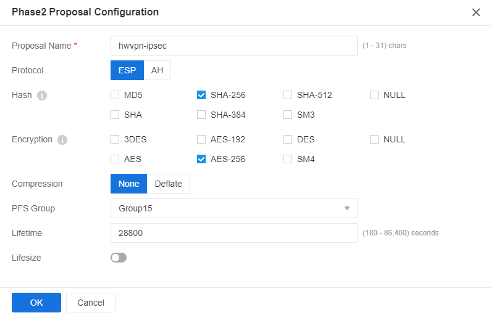
Task: Check the MD5 hash checkbox
Action: pyautogui.click(x=115, y=95)
